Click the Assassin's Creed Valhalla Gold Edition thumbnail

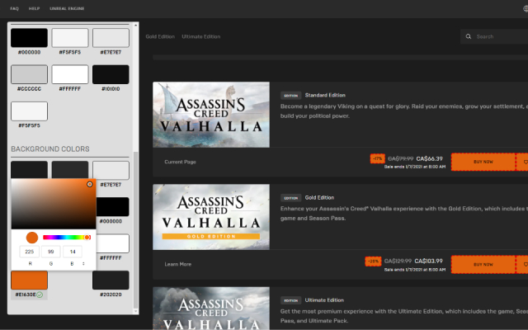210,218
